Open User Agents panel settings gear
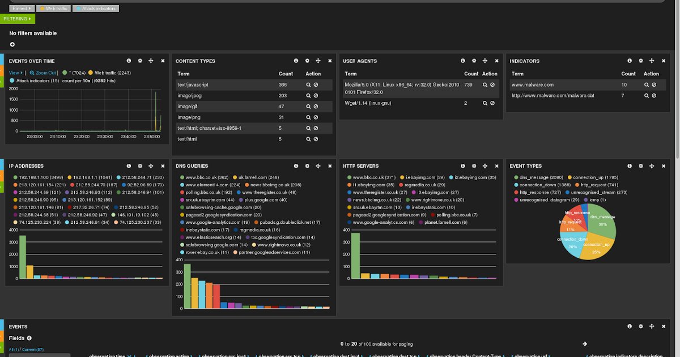The height and width of the screenshot is (357, 680). (x=474, y=61)
